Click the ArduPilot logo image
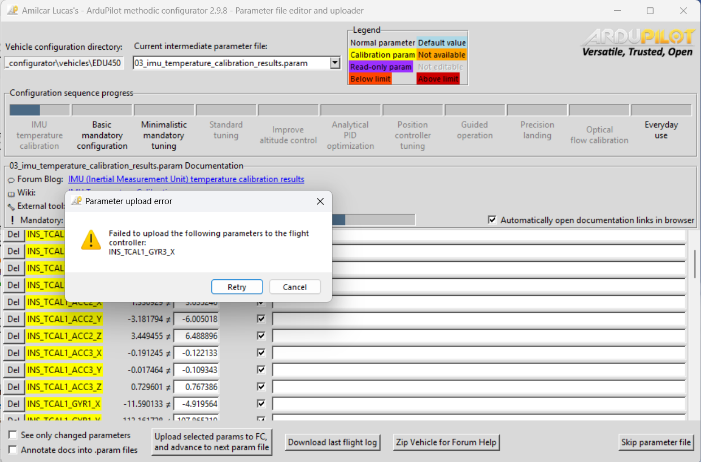Screen dimensions: 701x462 tap(638, 42)
